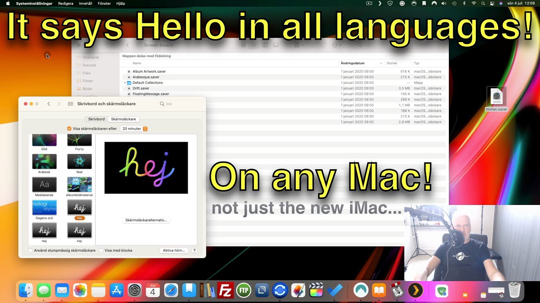The height and width of the screenshot is (303, 540).
Task: Open the Fönster menu
Action: [104, 3]
